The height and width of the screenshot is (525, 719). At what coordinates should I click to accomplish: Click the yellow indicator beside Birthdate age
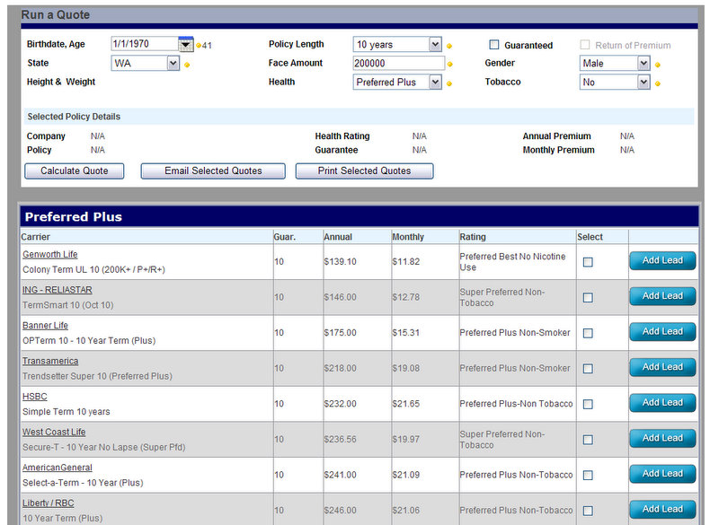[x=199, y=45]
